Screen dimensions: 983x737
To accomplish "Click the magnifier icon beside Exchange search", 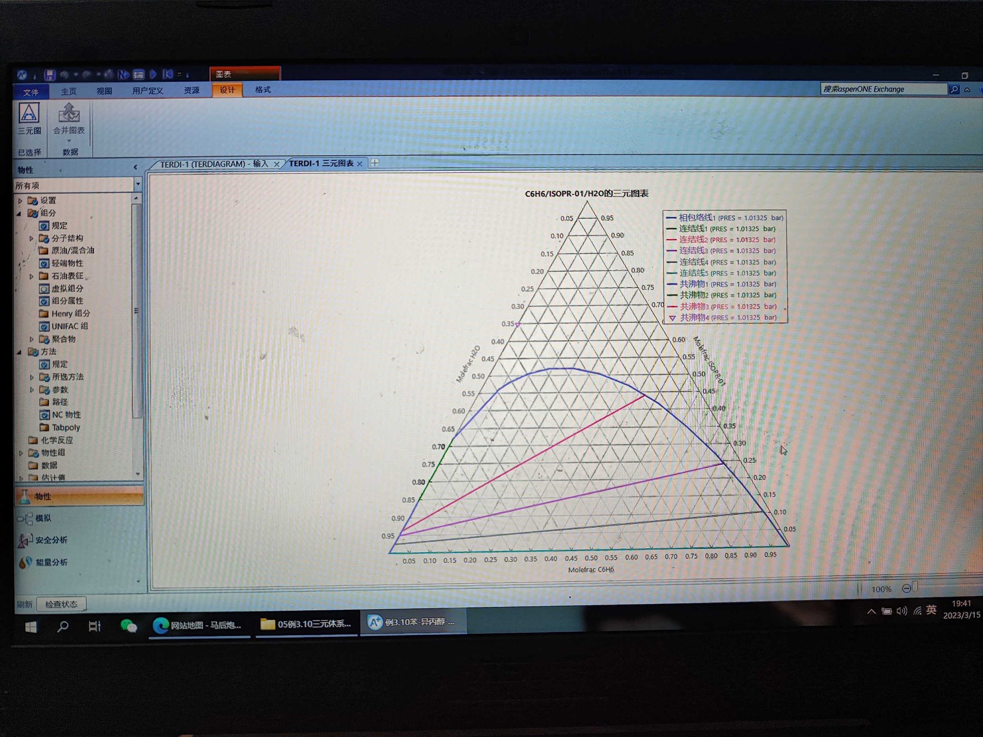I will [955, 89].
